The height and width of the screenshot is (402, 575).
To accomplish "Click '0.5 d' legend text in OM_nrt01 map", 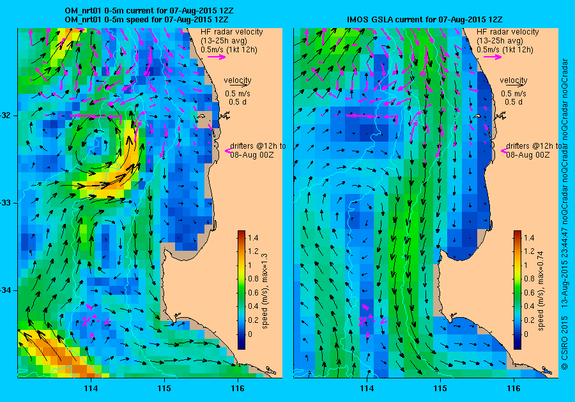I will point(238,102).
